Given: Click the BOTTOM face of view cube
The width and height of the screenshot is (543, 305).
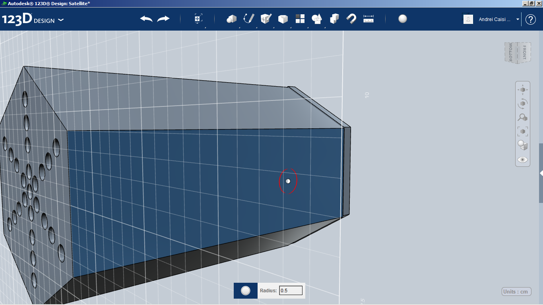Looking at the screenshot, I should (x=511, y=52).
